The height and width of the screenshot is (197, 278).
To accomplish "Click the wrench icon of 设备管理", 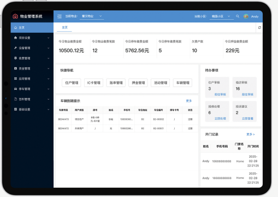I will pos(15,48).
